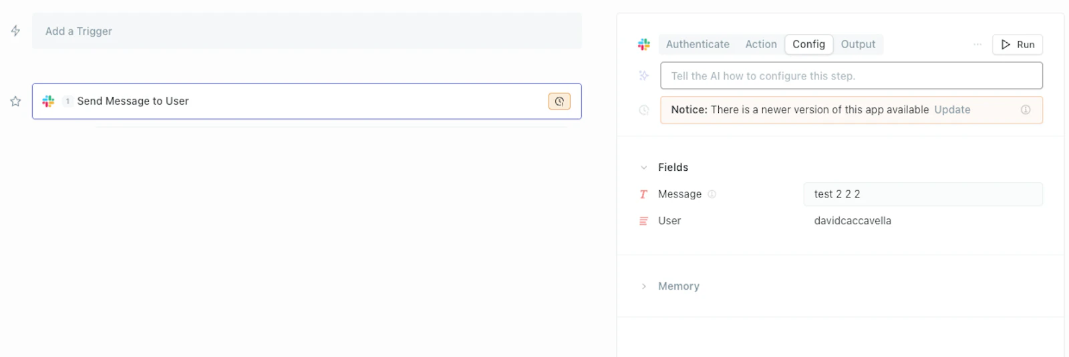Open the three-dot more options menu
This screenshot has height=357, width=1069.
pos(977,45)
